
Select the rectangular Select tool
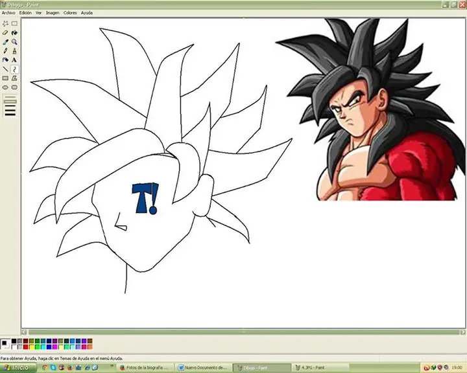pyautogui.click(x=14, y=23)
